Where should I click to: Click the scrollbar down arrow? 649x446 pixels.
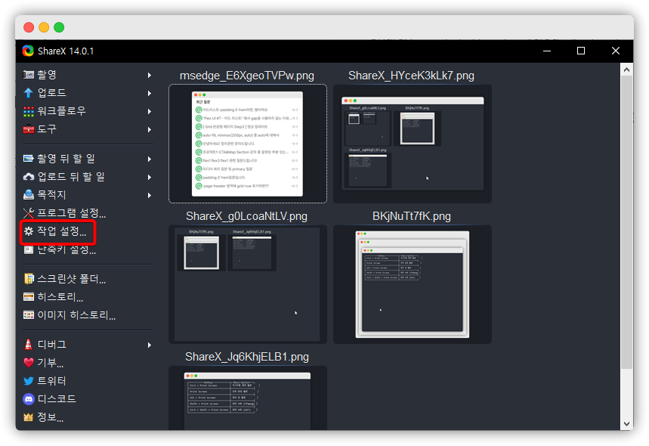click(626, 424)
